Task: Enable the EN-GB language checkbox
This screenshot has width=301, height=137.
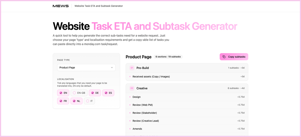Action: [79, 93]
